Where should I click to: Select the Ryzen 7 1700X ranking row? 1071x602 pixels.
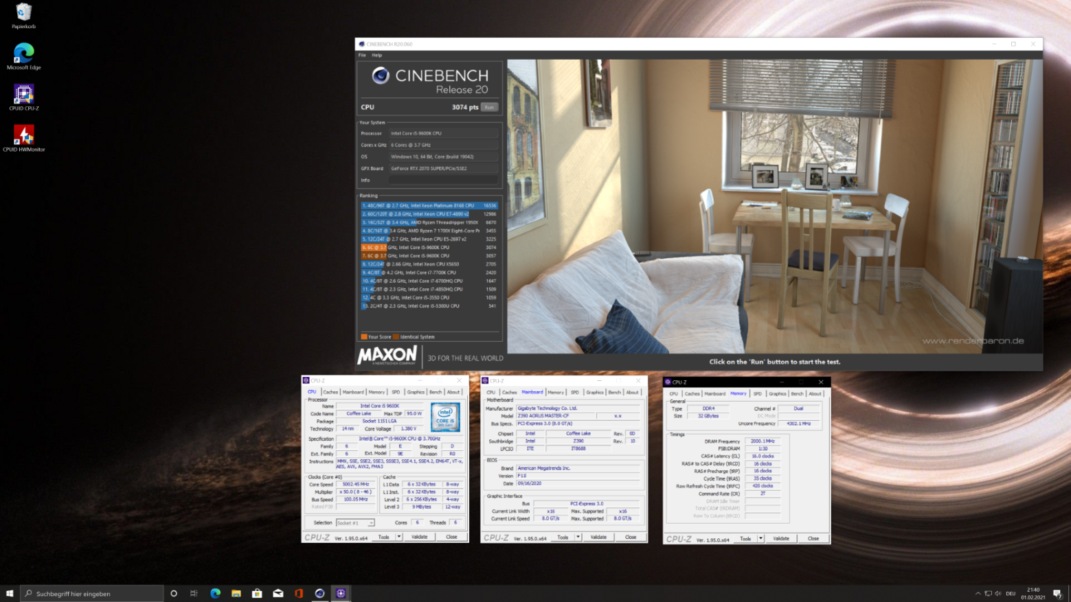click(x=429, y=231)
